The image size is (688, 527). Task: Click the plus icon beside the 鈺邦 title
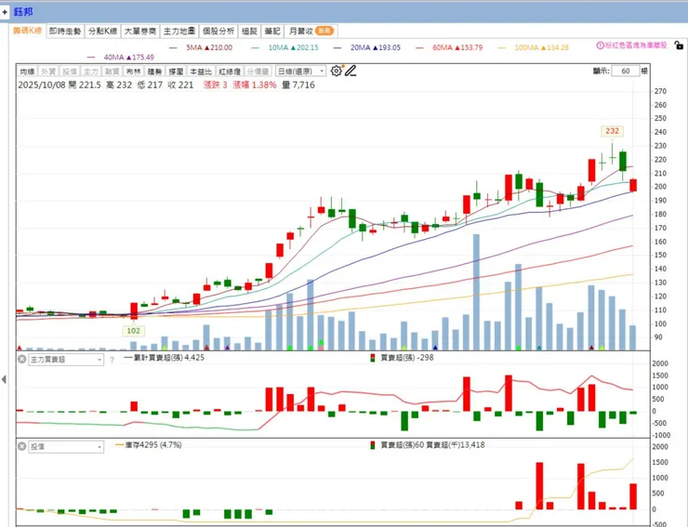[x=5, y=12]
